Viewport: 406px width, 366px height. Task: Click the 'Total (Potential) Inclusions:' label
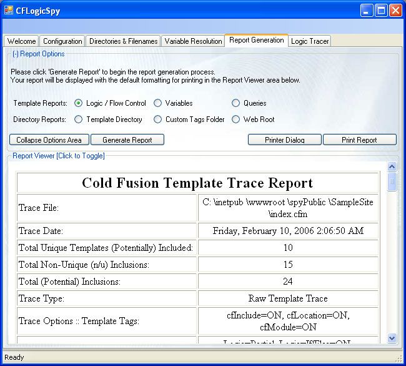pyautogui.click(x=70, y=282)
